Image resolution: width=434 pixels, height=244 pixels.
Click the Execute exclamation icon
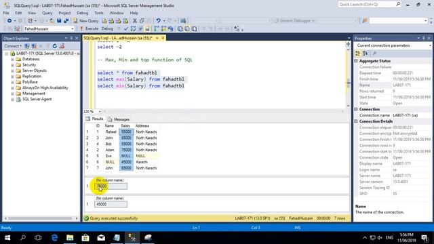point(81,28)
